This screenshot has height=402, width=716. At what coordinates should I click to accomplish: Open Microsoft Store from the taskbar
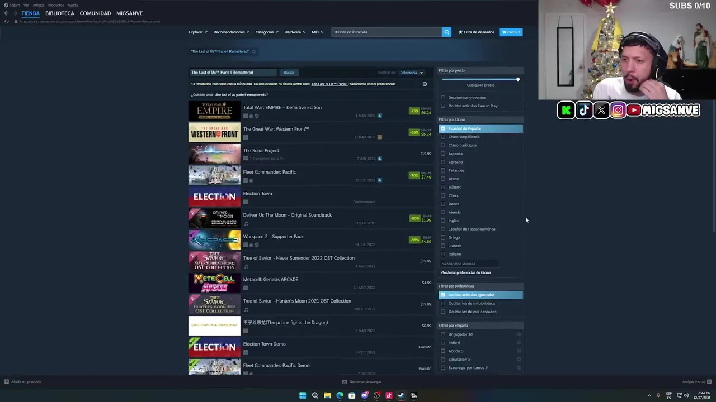click(352, 395)
